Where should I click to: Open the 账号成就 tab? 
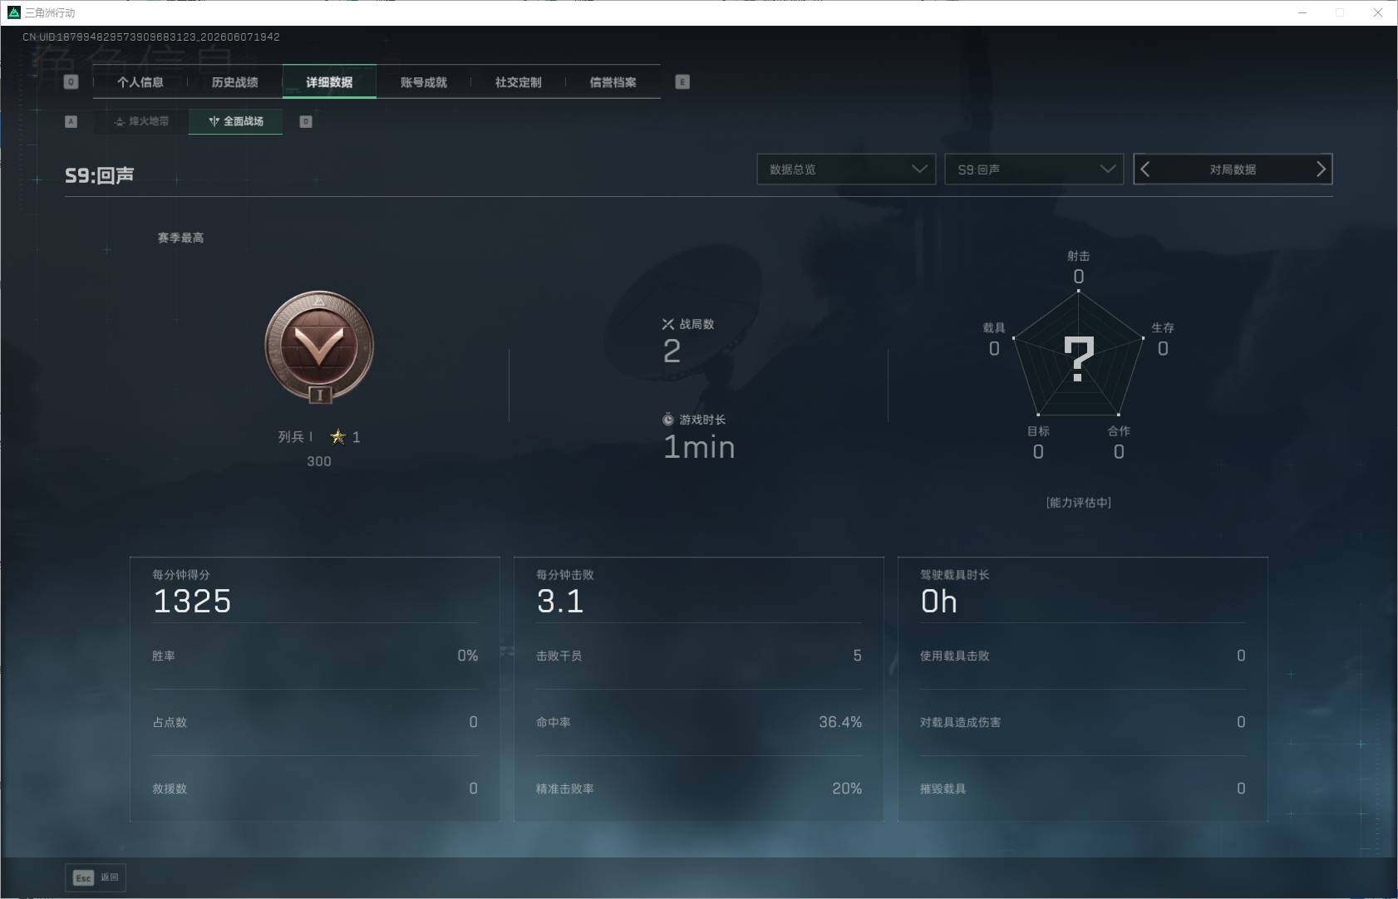pyautogui.click(x=424, y=82)
